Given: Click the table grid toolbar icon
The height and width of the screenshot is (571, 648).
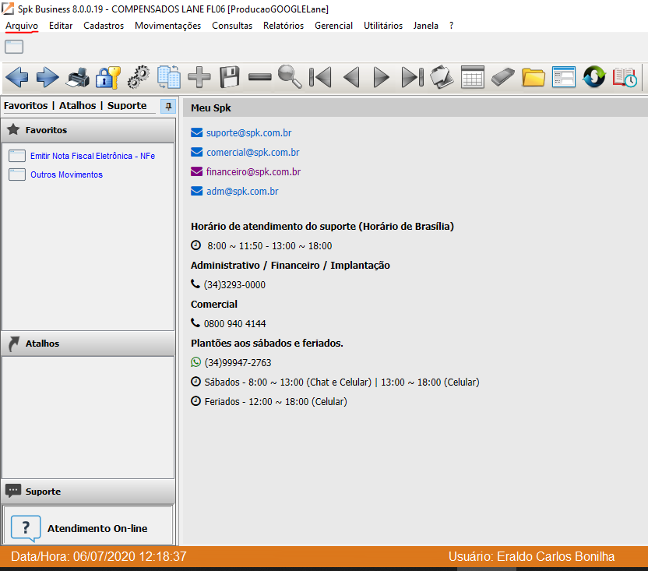Looking at the screenshot, I should coord(472,77).
